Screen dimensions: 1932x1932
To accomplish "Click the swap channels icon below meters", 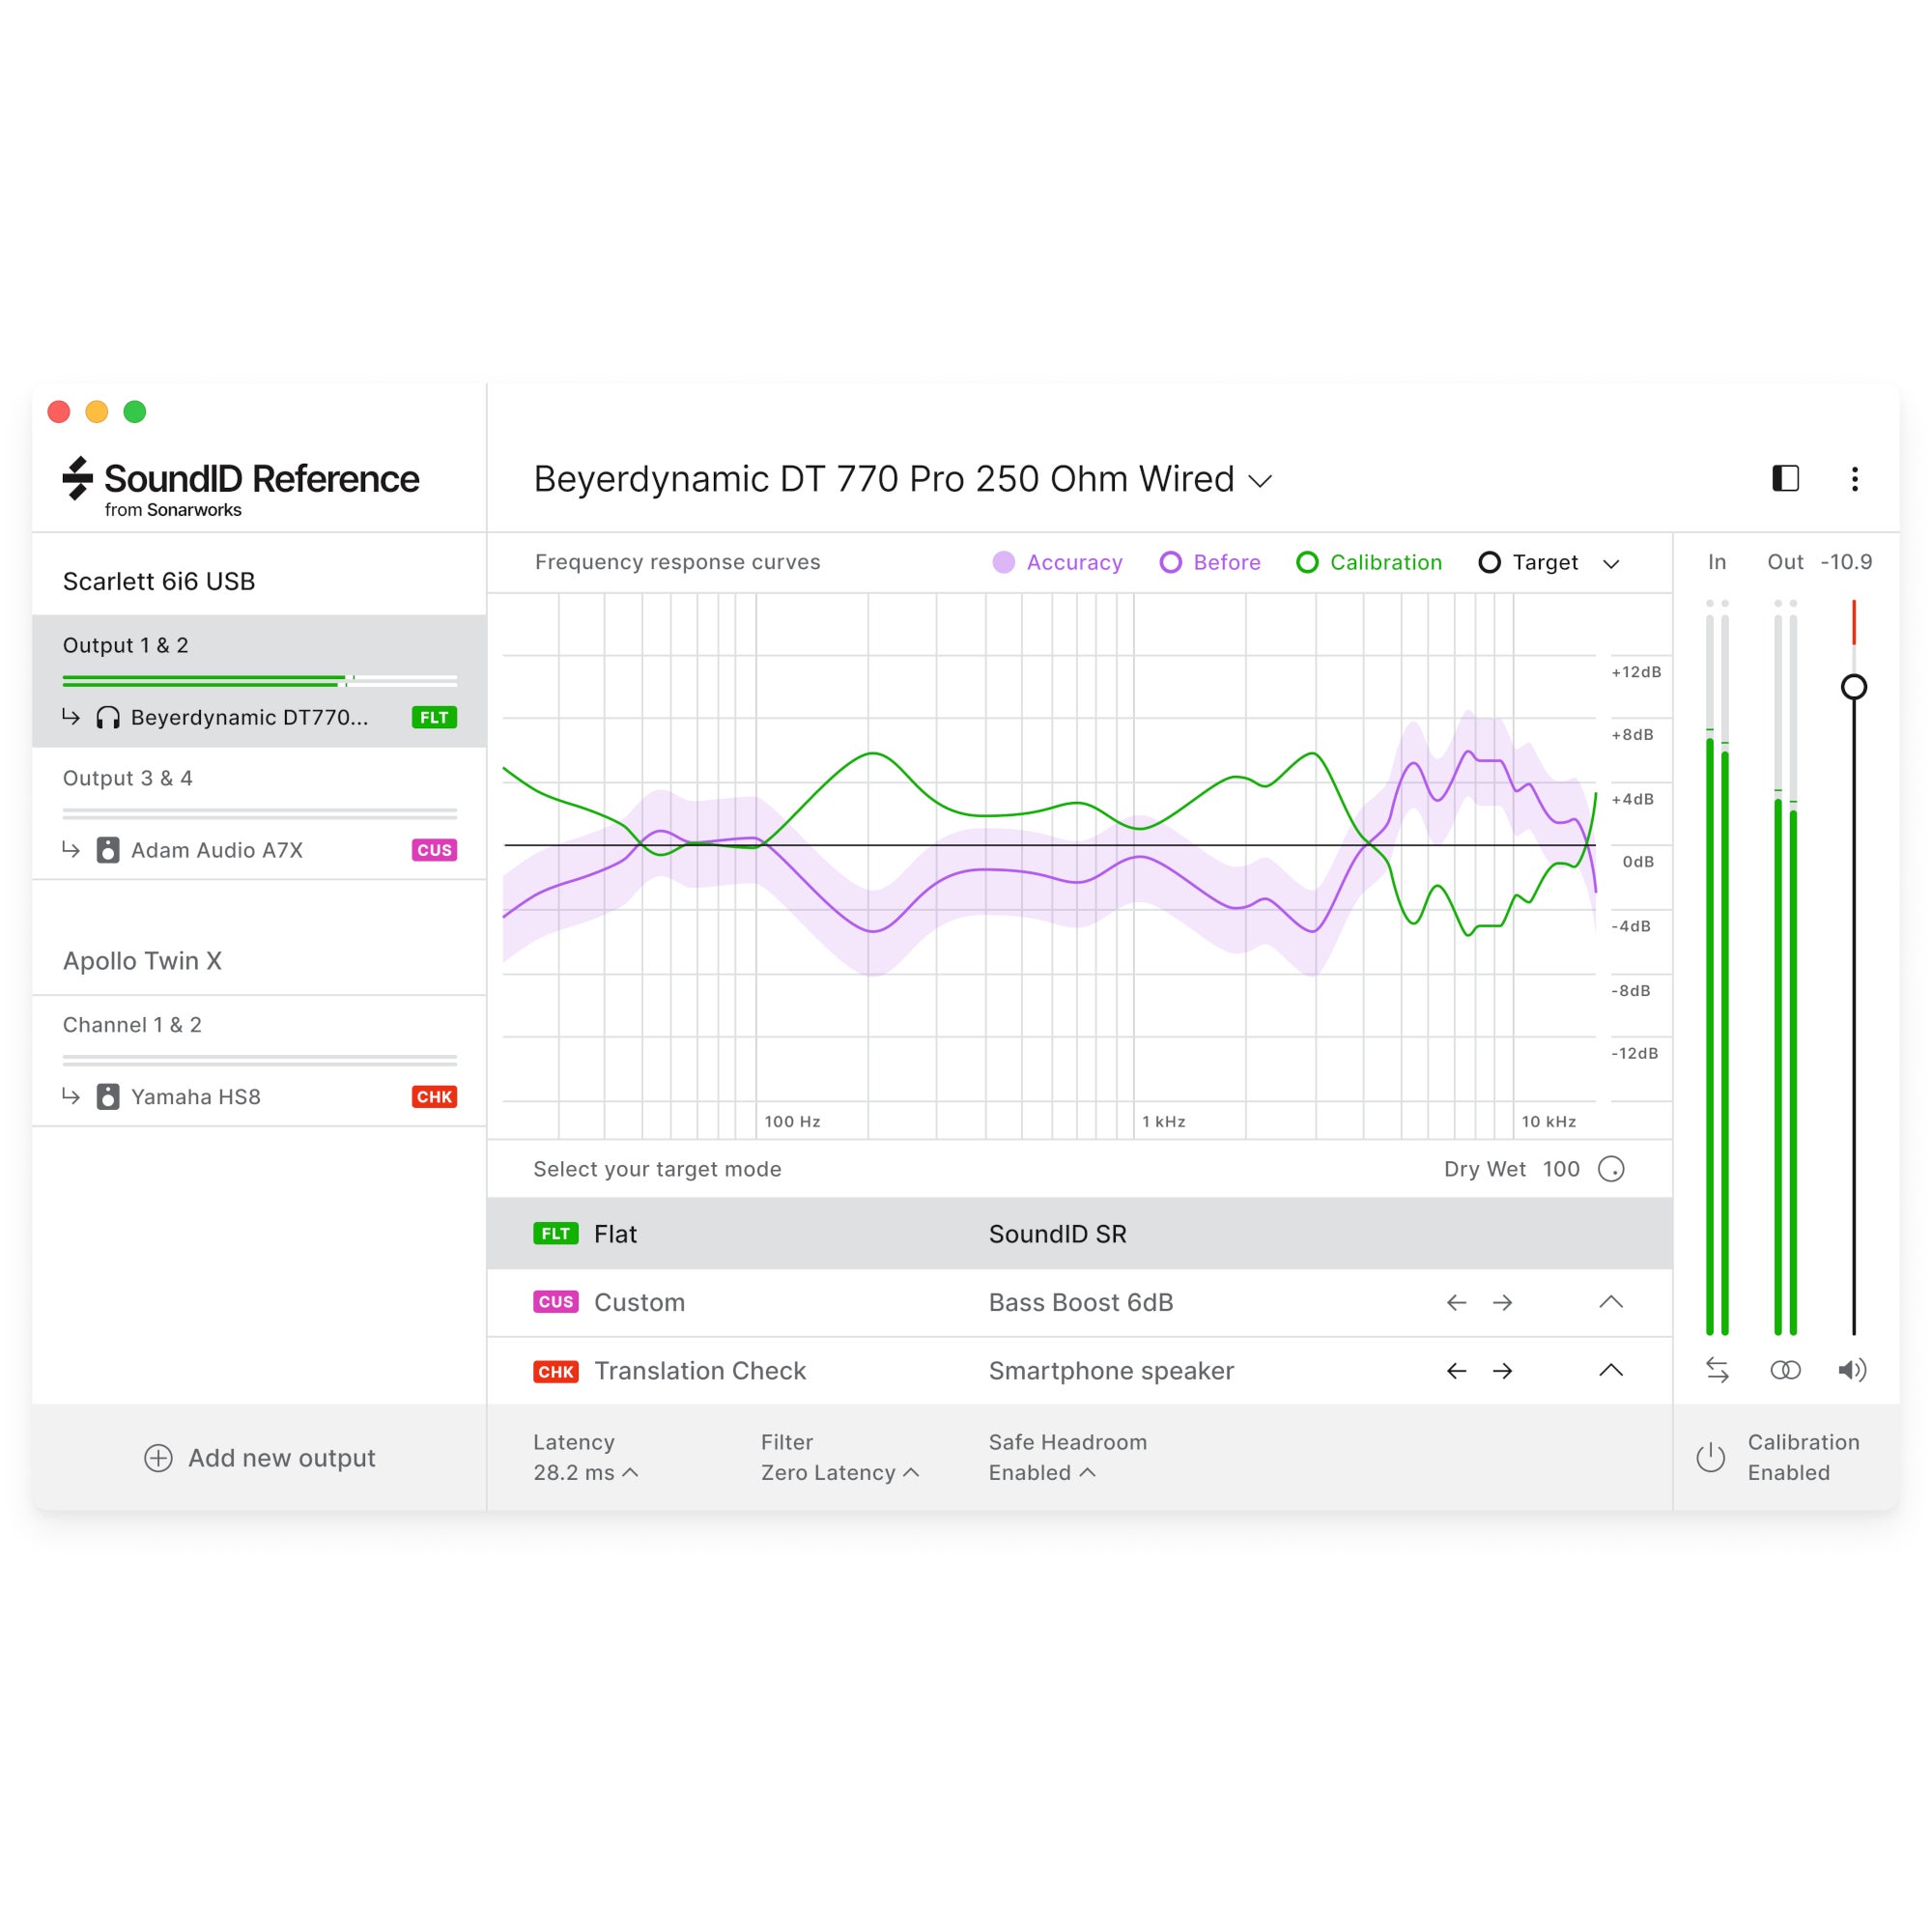I will [1717, 1370].
